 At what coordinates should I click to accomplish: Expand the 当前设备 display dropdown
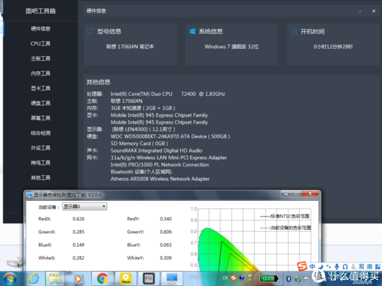point(84,206)
